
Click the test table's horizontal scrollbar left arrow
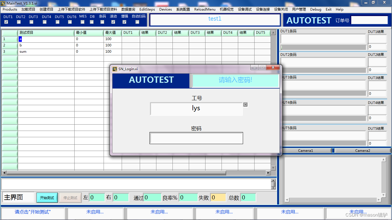coord(4,173)
